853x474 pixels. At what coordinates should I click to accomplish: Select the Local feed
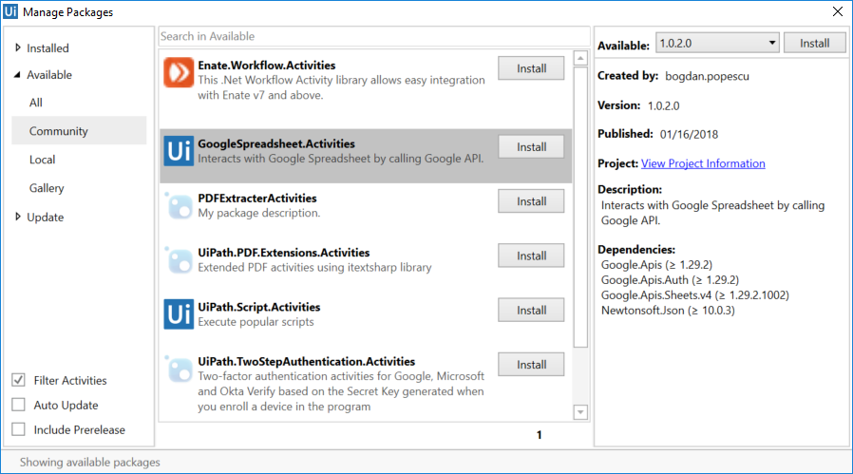(x=43, y=160)
